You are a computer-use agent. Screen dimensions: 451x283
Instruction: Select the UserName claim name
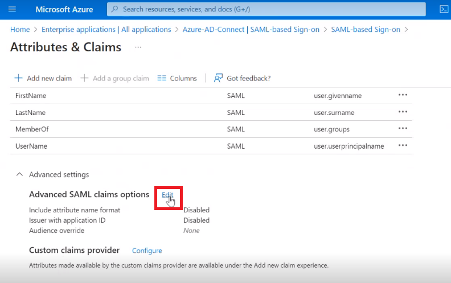[x=31, y=146]
